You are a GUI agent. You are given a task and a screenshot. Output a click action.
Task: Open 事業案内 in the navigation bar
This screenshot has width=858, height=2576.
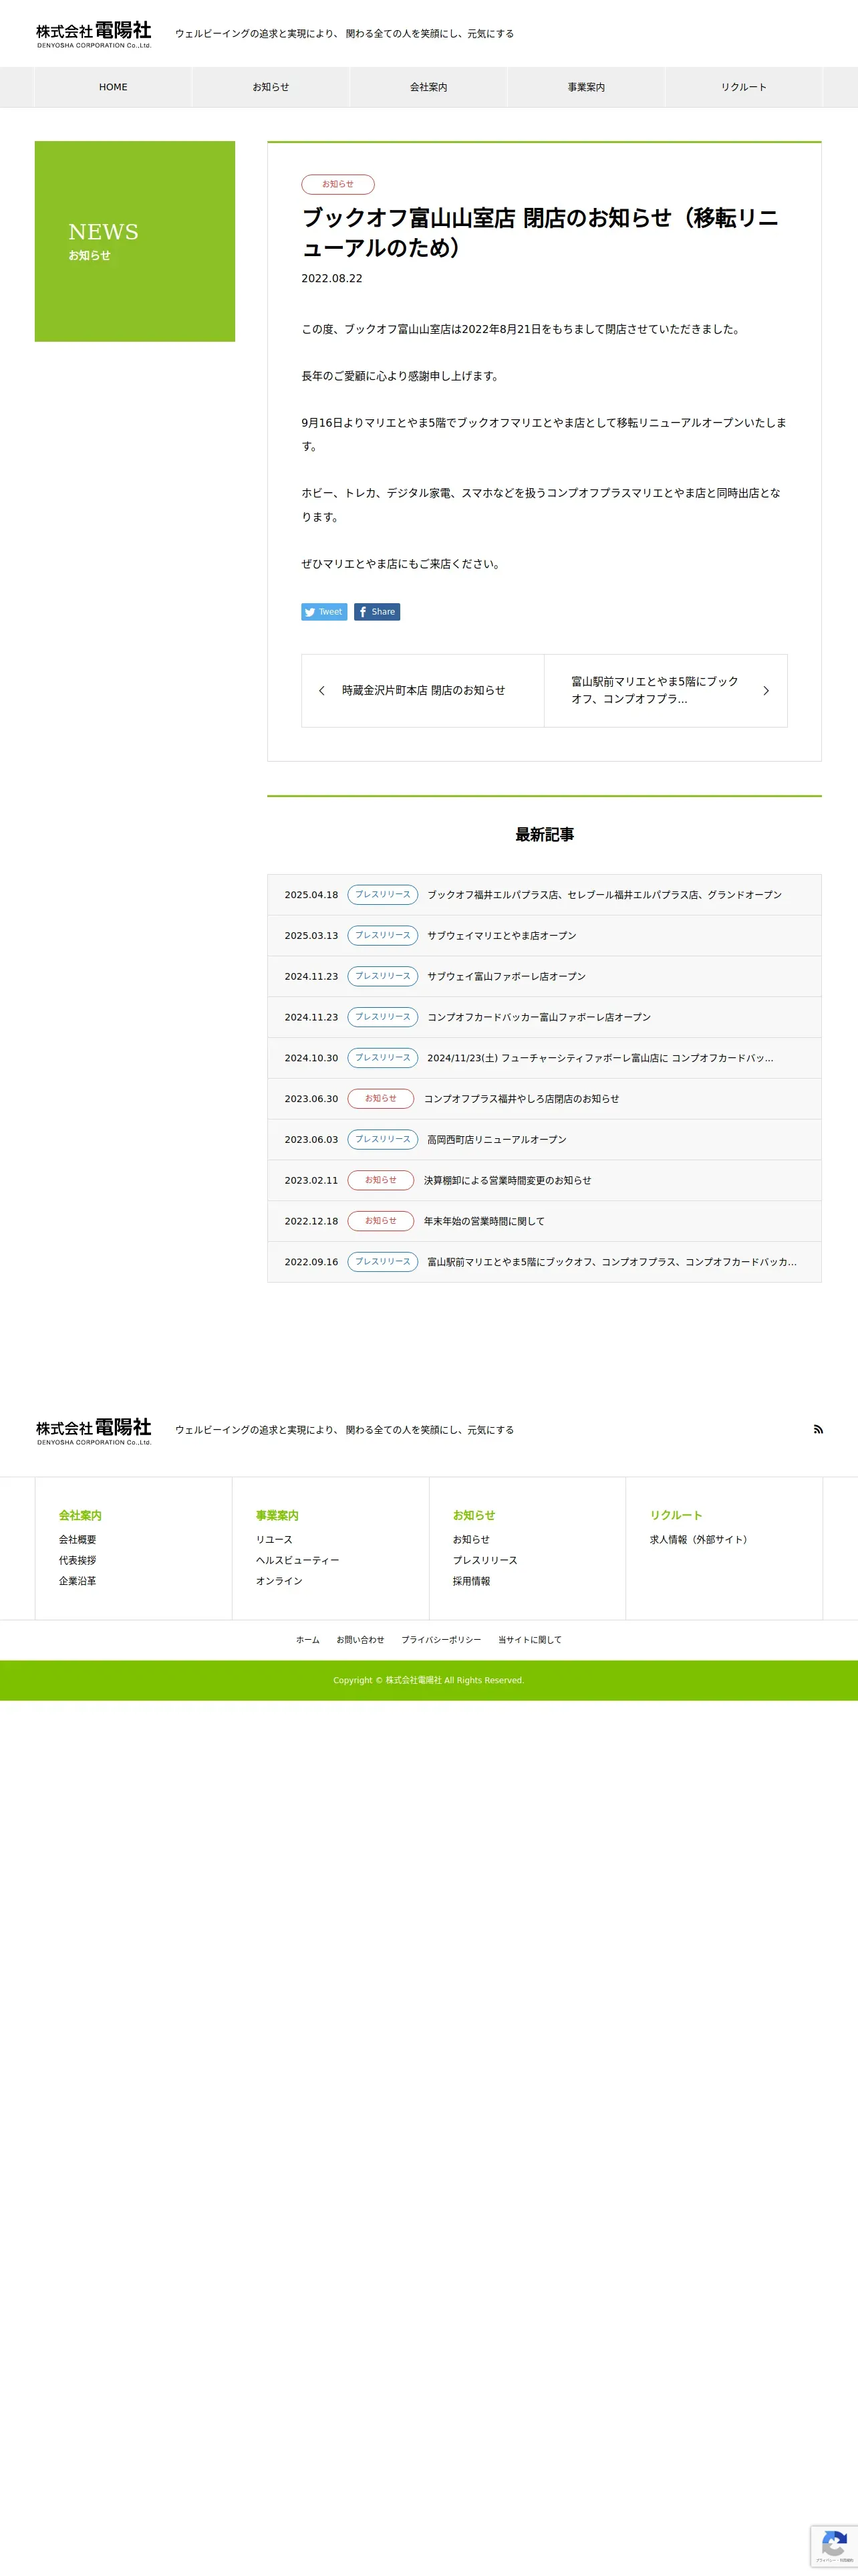[x=586, y=87]
